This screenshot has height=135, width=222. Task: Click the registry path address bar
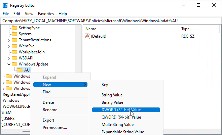(x=111, y=20)
